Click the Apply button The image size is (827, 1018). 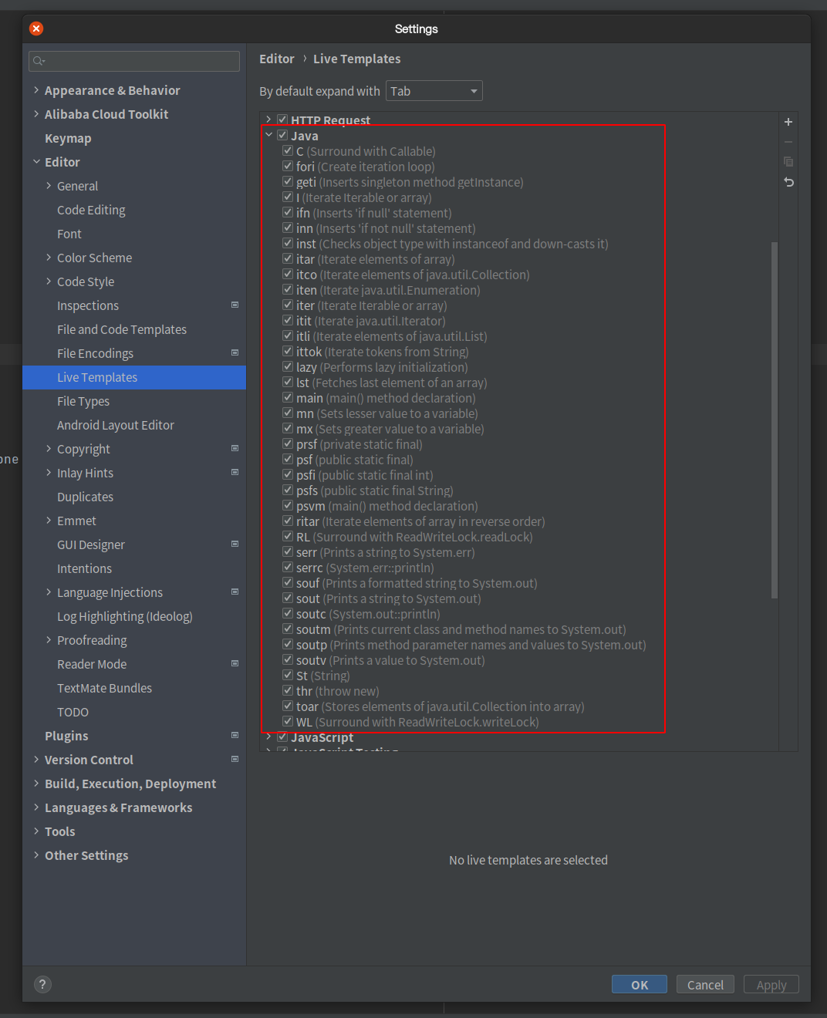(771, 985)
